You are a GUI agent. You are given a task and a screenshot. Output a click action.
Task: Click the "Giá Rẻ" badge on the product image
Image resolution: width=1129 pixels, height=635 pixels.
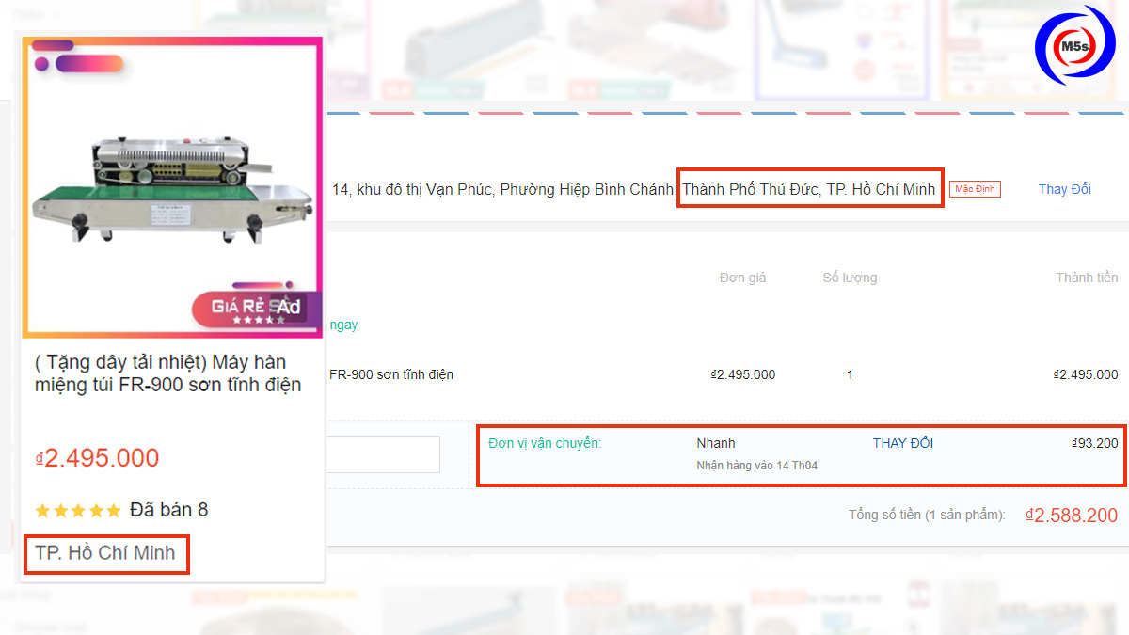point(235,309)
